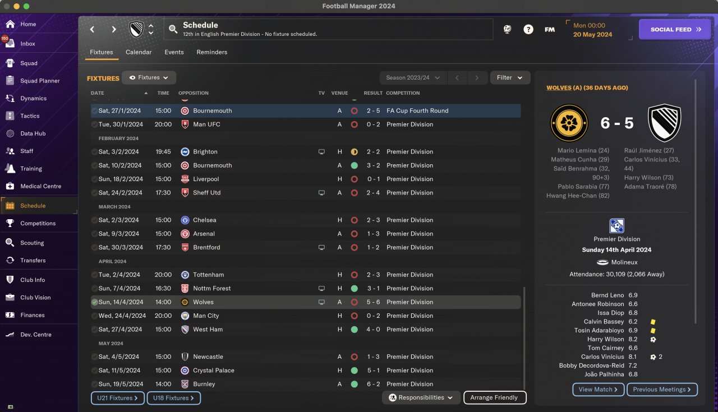
Task: Go back with the left arrow navigation
Action: pos(93,30)
